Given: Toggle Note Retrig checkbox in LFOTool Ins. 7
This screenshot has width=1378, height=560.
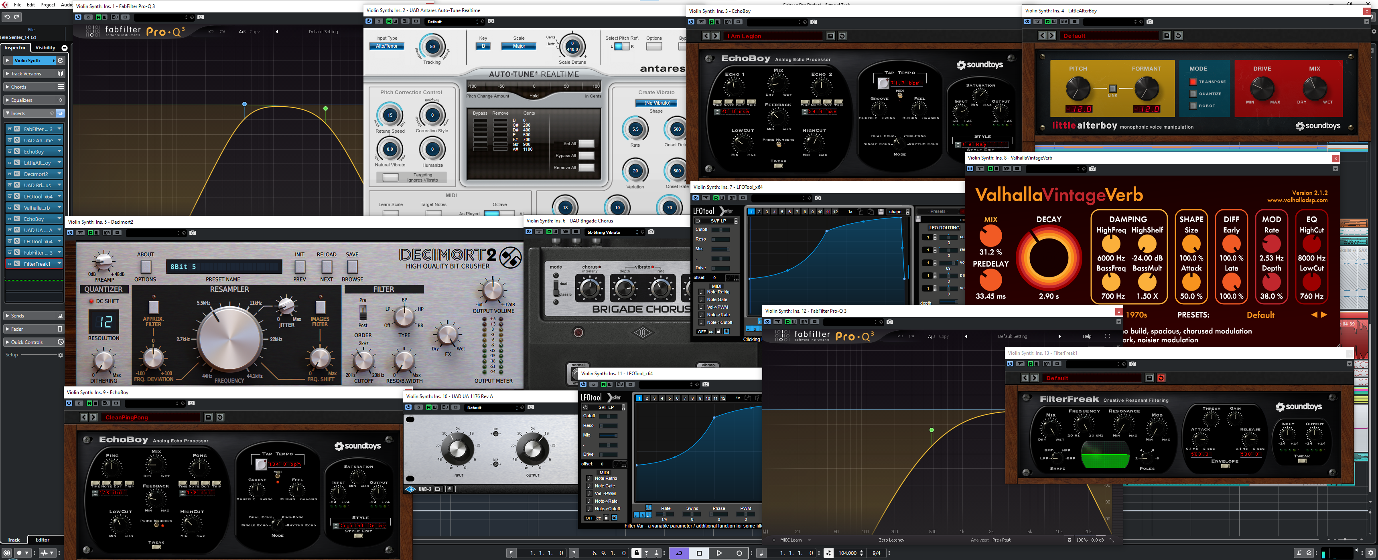Looking at the screenshot, I should pyautogui.click(x=702, y=292).
